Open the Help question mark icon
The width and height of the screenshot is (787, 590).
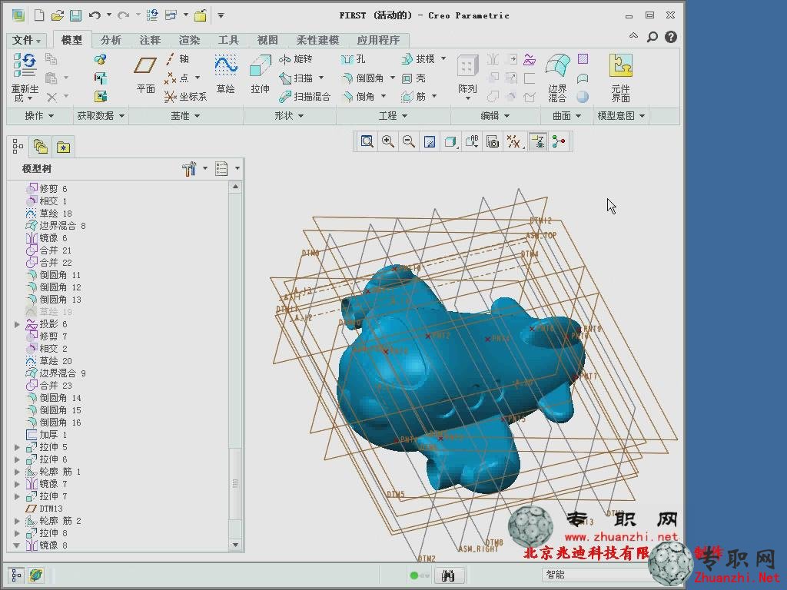click(671, 37)
